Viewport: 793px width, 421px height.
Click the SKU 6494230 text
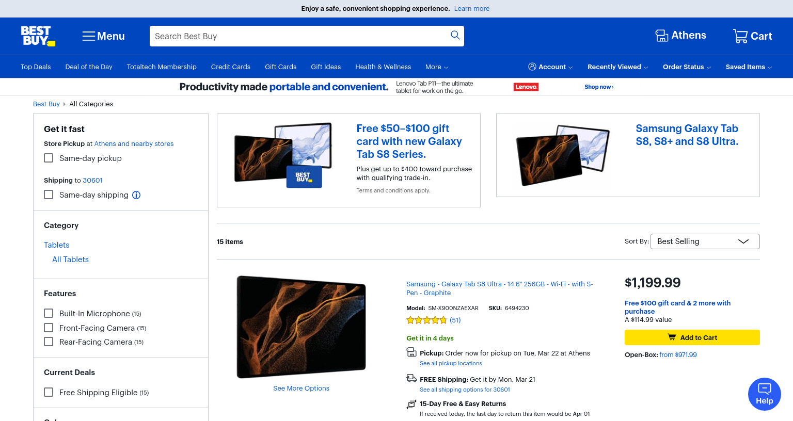509,308
